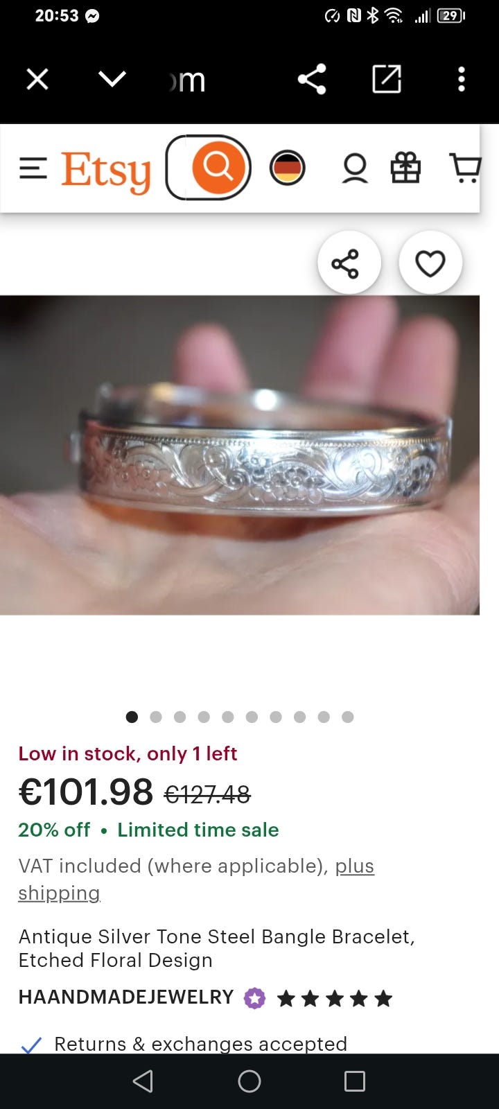Go to the Etsy home logo
This screenshot has width=499, height=1109.
(x=106, y=171)
